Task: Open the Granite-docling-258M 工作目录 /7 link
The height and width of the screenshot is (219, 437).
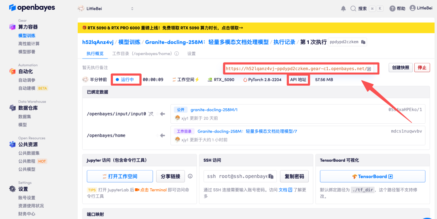Action: pos(247,131)
